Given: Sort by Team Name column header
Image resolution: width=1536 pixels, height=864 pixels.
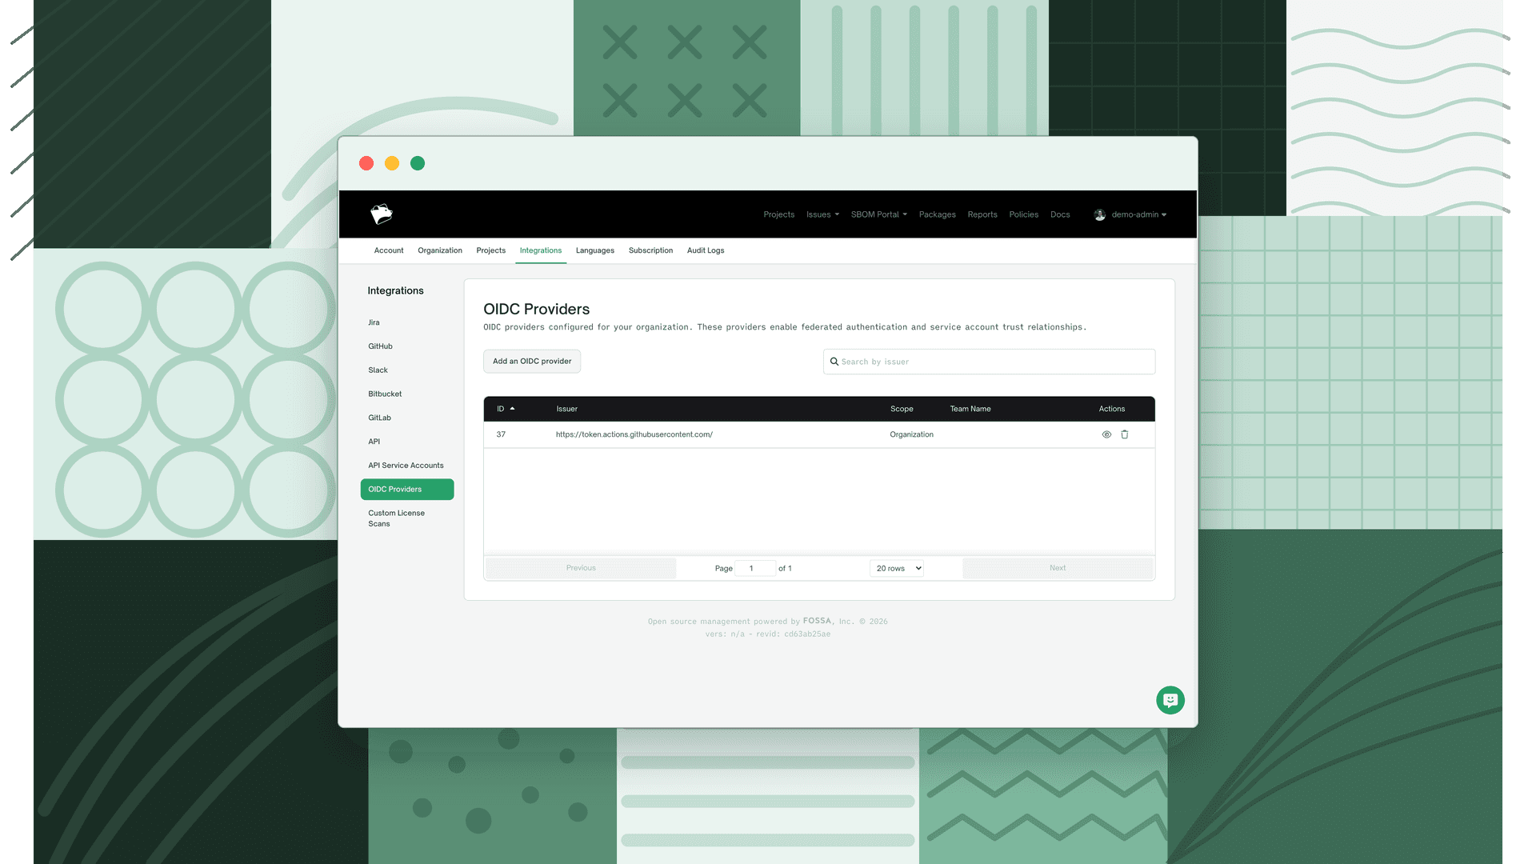Looking at the screenshot, I should 970,409.
